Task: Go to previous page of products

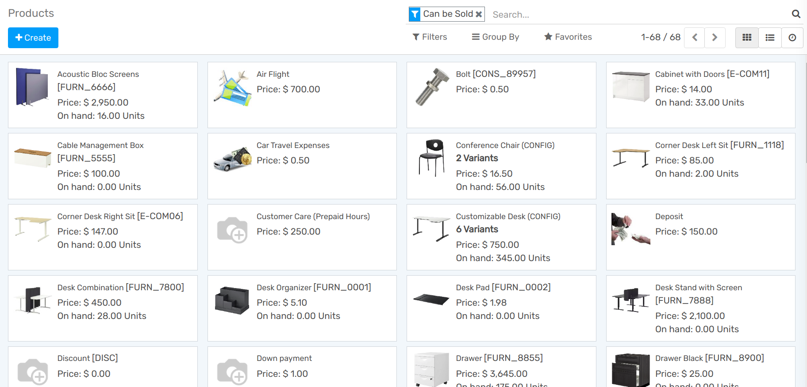Action: pos(695,38)
